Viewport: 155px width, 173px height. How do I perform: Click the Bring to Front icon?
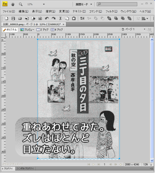pyautogui.click(x=109, y=19)
